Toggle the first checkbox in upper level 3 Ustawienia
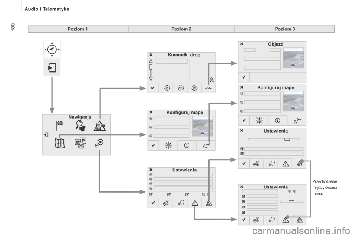The image size is (356, 237). (x=242, y=149)
